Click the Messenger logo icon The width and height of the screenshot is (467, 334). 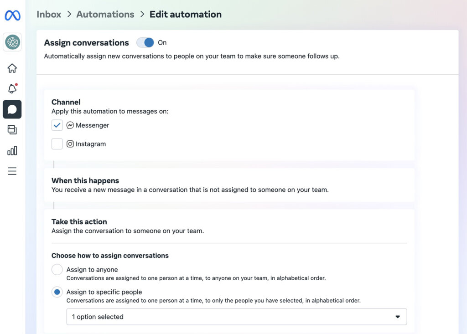tap(70, 125)
